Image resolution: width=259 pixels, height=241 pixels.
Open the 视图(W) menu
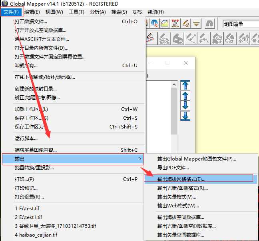[x=54, y=12]
